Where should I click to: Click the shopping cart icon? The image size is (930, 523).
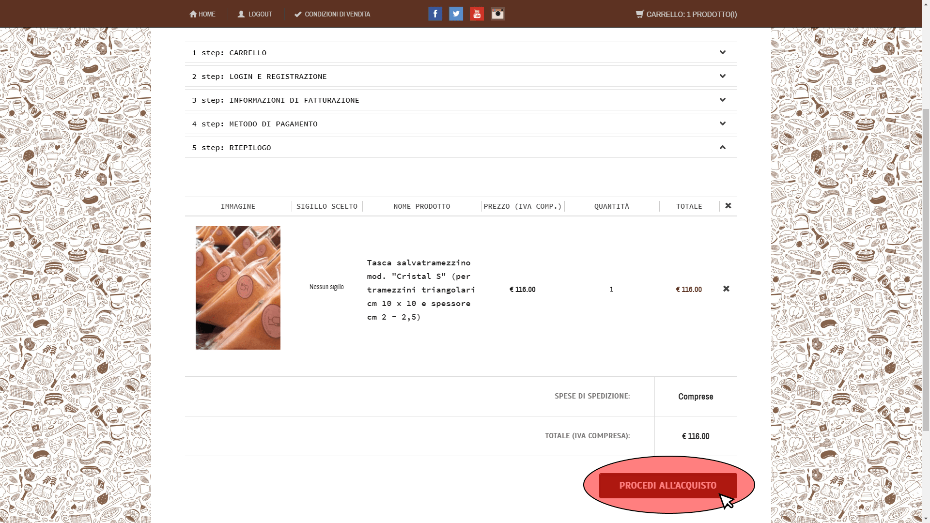click(x=640, y=14)
